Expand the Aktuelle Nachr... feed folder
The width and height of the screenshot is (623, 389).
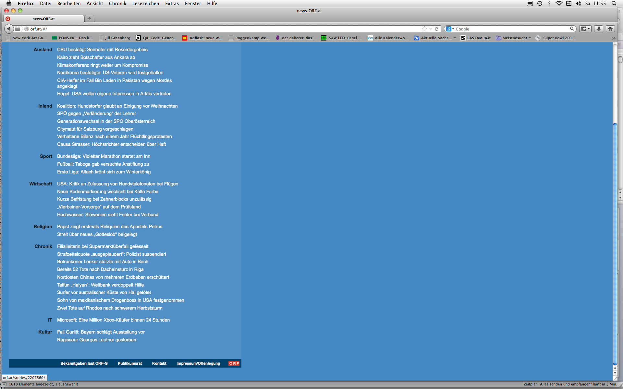click(435, 38)
